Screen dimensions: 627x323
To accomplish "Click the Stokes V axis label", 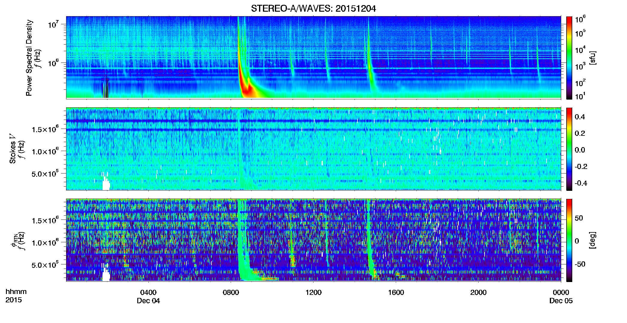I will [x=13, y=149].
